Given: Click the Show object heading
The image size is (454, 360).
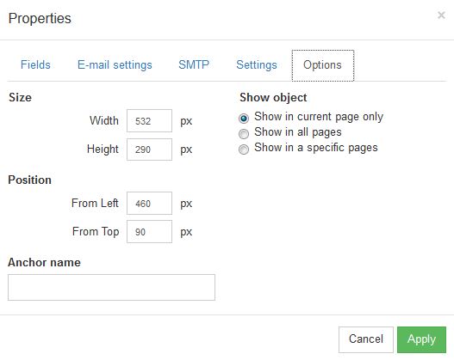Looking at the screenshot, I should click(x=273, y=98).
